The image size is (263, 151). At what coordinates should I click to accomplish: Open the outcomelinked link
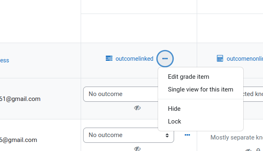pyautogui.click(x=134, y=59)
